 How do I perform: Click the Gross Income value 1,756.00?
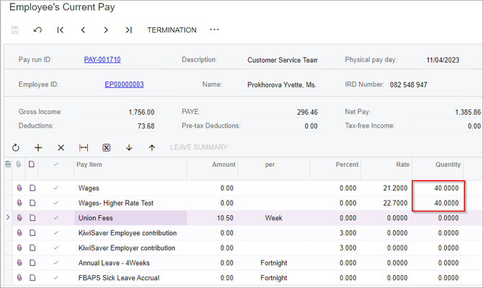[x=141, y=112]
